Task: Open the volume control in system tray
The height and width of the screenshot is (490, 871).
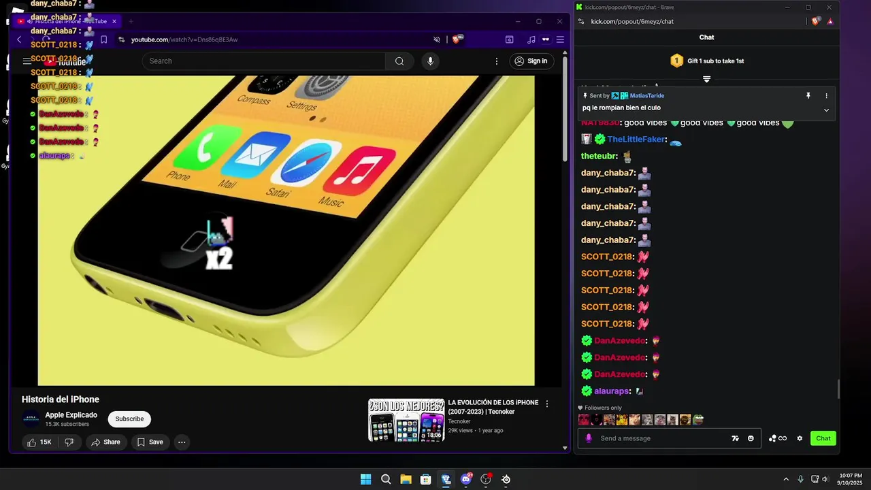Action: (825, 479)
